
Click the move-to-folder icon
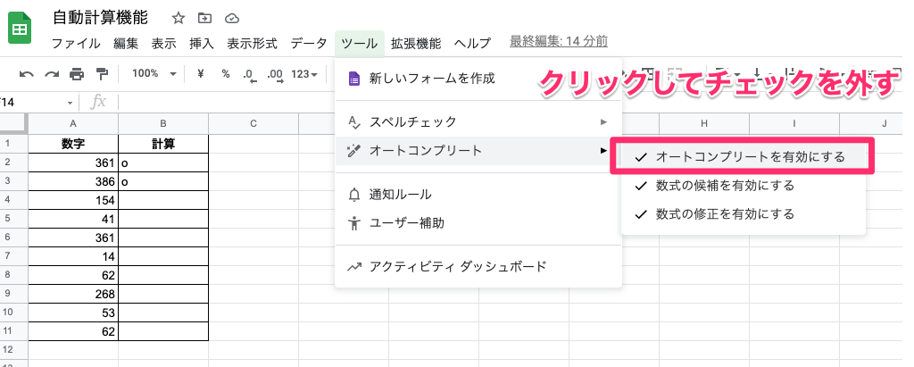click(x=205, y=18)
